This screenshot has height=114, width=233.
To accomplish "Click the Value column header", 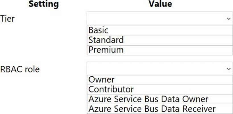I will pyautogui.click(x=160, y=4).
